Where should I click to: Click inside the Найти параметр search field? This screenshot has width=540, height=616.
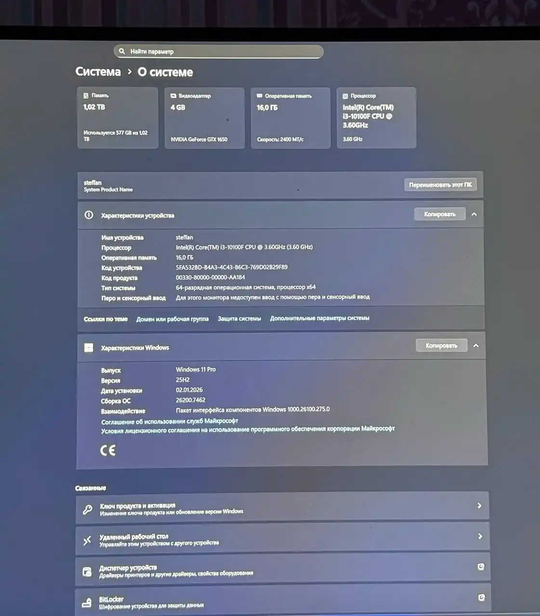(217, 51)
